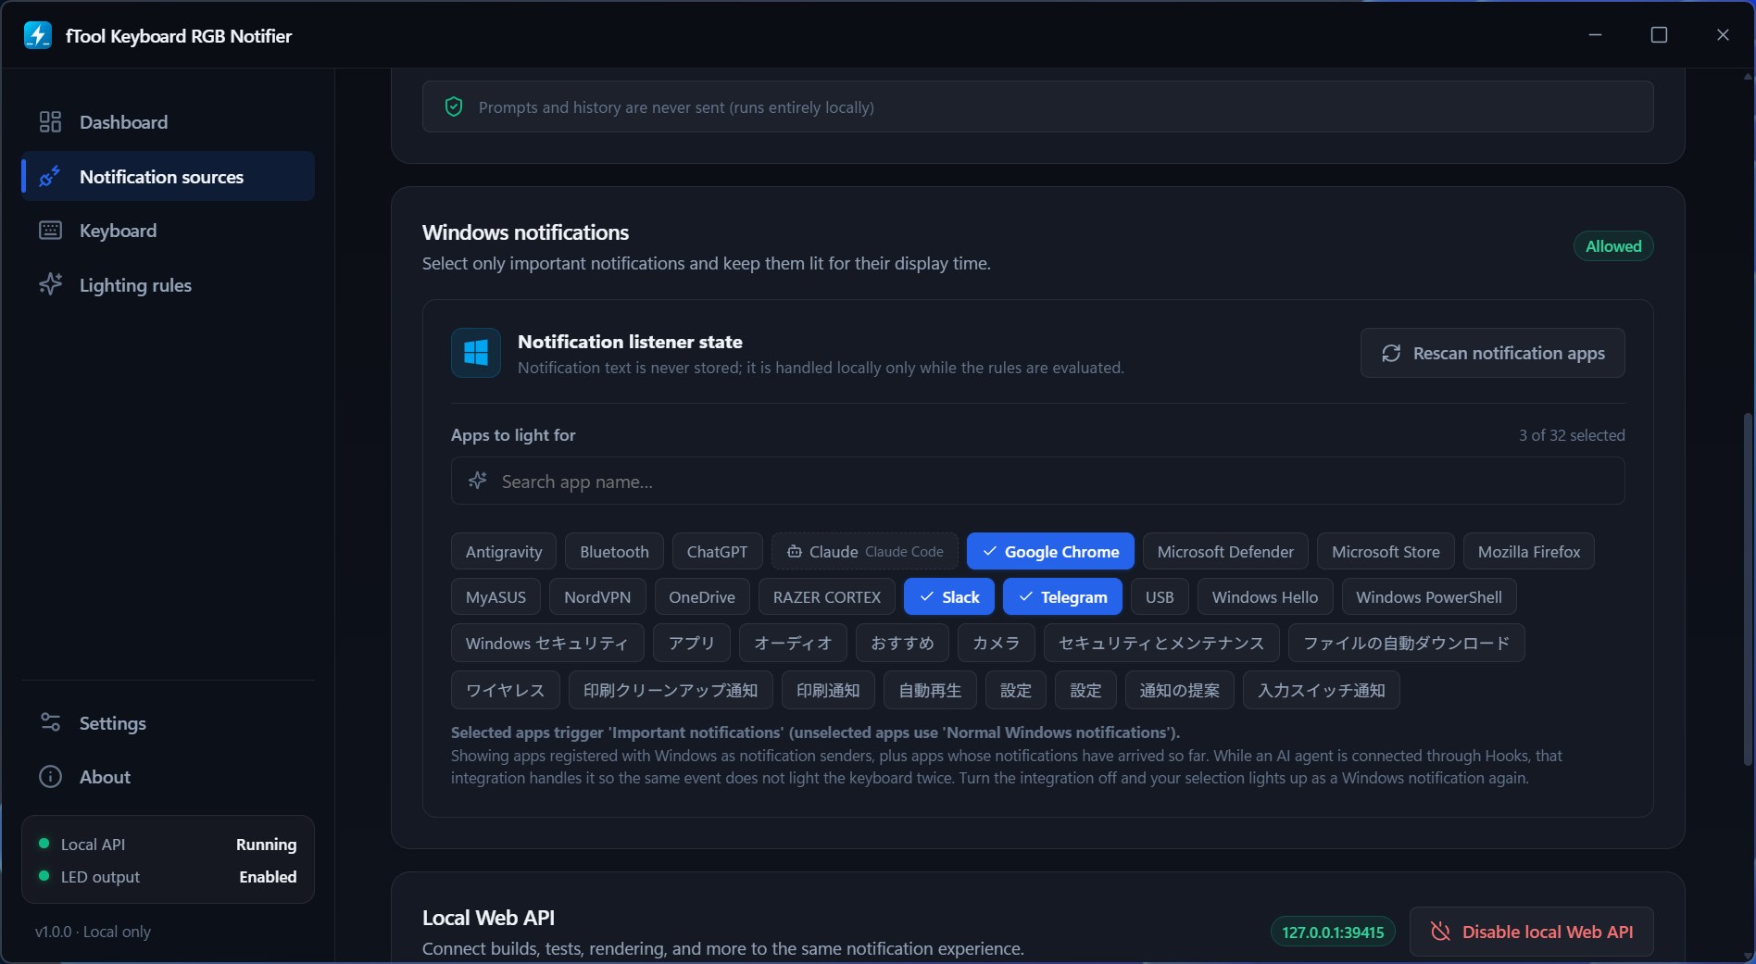Enable the 印刷クリーンアップ通知 chip
The height and width of the screenshot is (964, 1756).
point(671,690)
